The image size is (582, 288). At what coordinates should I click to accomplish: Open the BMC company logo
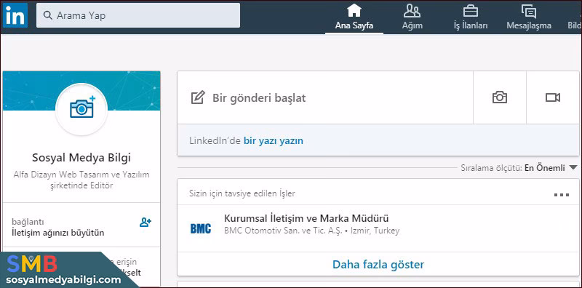click(201, 228)
